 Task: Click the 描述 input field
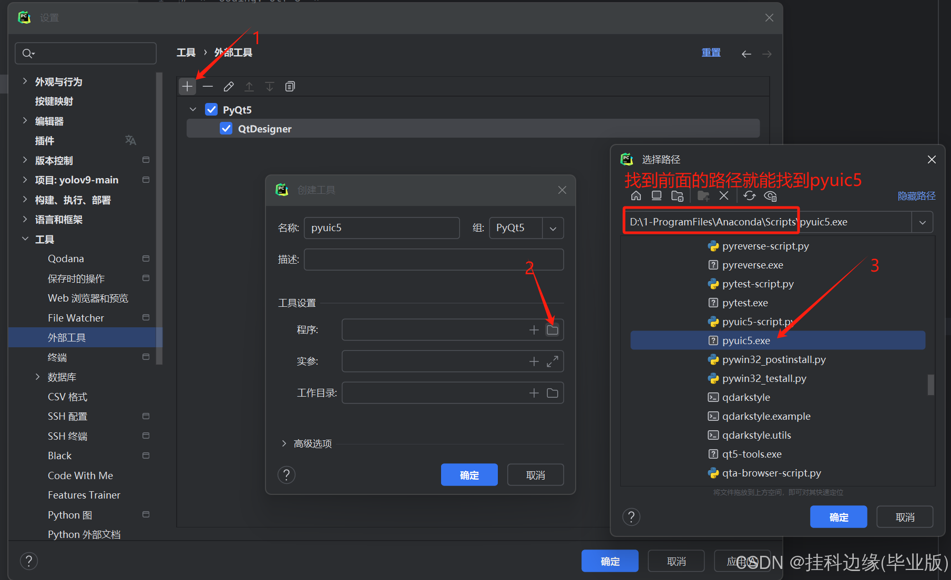pos(434,260)
